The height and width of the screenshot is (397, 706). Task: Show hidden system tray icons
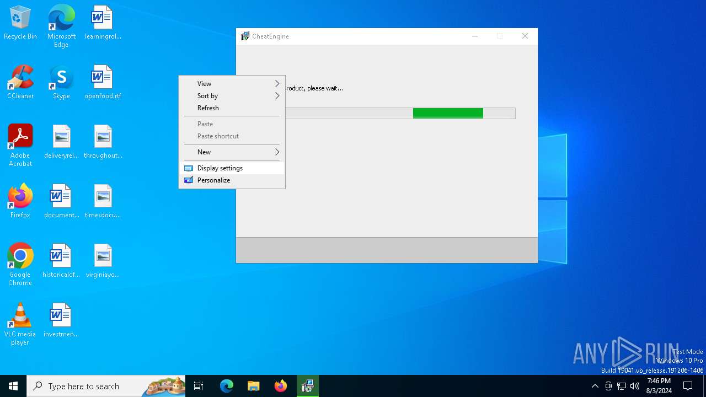pyautogui.click(x=595, y=386)
